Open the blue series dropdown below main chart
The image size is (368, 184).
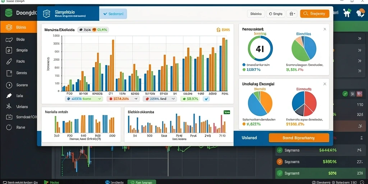point(84,99)
